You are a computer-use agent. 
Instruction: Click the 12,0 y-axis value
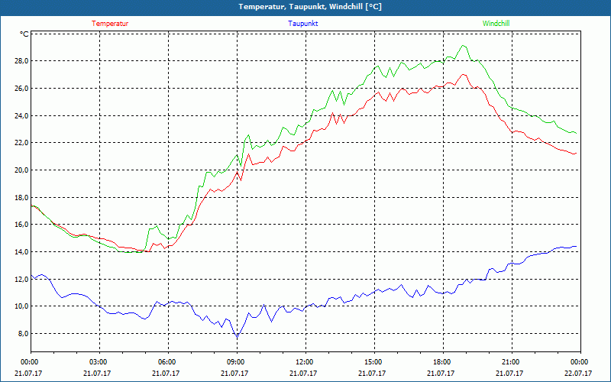[22, 279]
